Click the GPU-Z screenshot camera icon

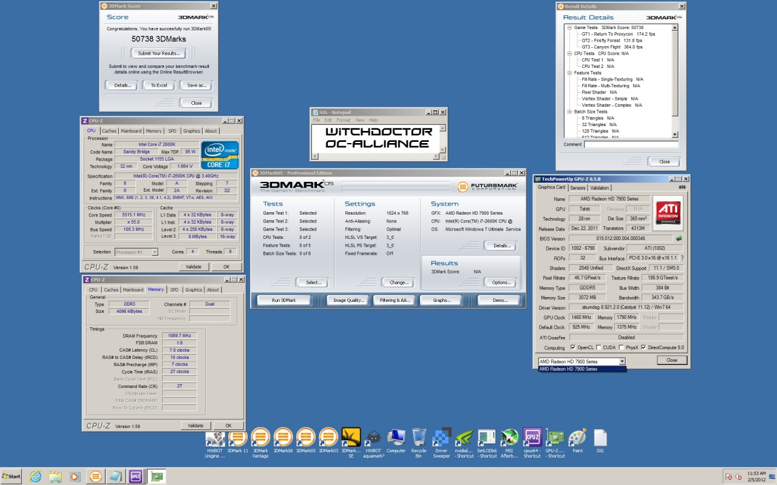click(x=682, y=187)
